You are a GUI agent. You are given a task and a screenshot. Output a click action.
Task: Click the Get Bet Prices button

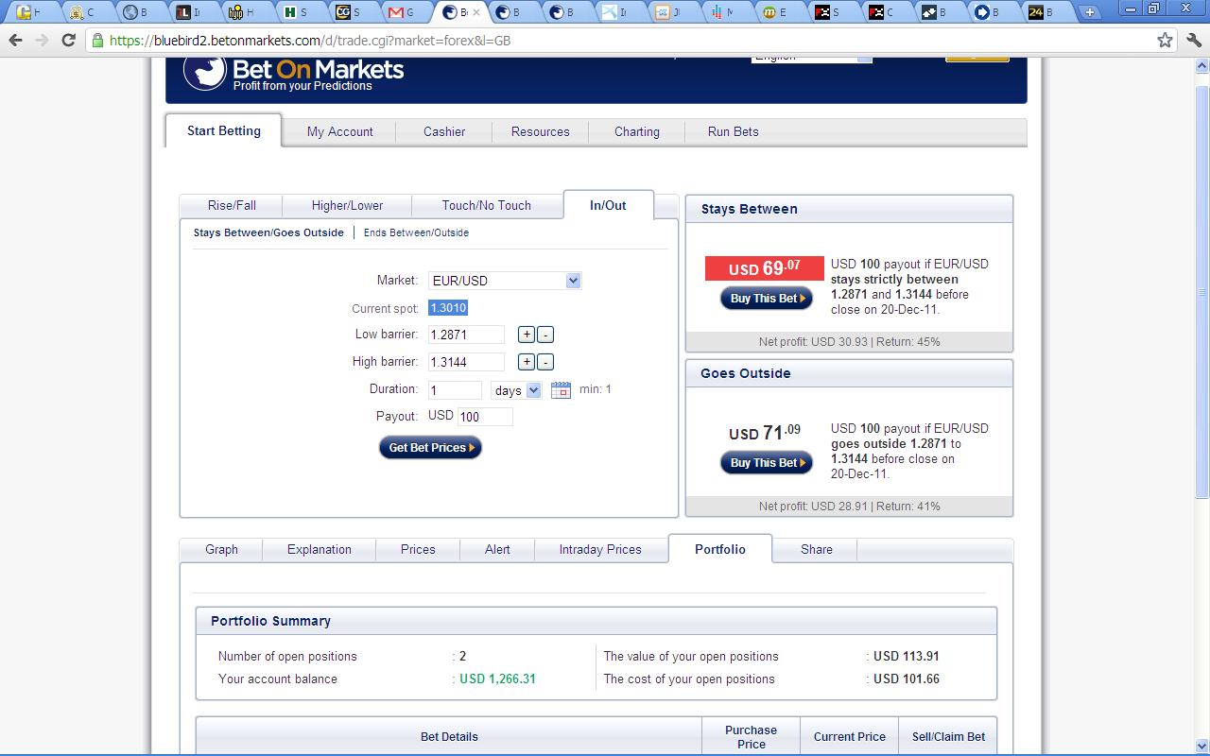[x=430, y=447]
